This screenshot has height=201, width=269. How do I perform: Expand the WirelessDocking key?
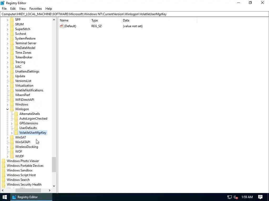tap(7, 147)
